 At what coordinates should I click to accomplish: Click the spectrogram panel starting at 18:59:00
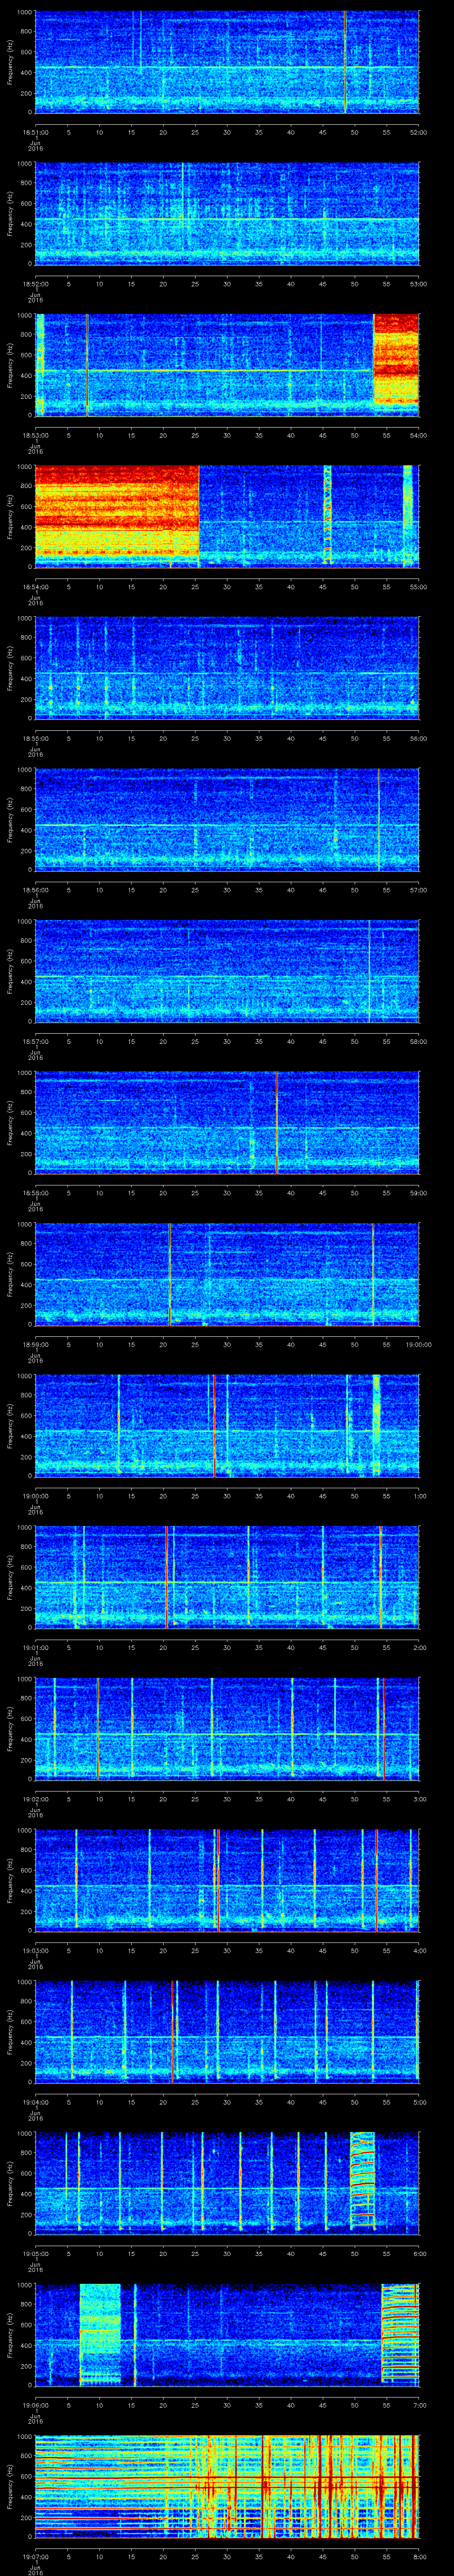coord(227,1273)
